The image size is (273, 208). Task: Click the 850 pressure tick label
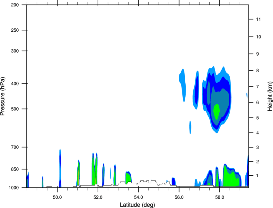point(15,169)
